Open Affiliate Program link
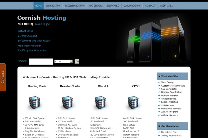Image resolution: width=208 pixels, height=138 pixels. [170, 112]
